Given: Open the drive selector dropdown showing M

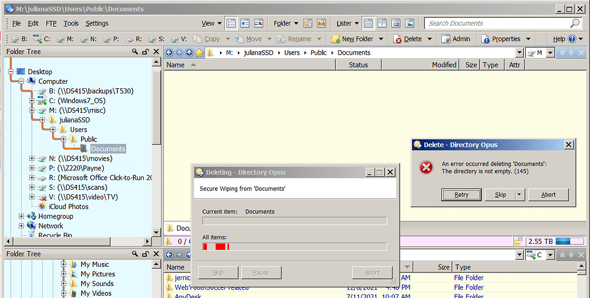Looking at the screenshot, I should click(542, 52).
